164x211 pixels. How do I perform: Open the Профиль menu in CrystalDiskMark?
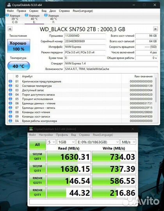click(62, 135)
